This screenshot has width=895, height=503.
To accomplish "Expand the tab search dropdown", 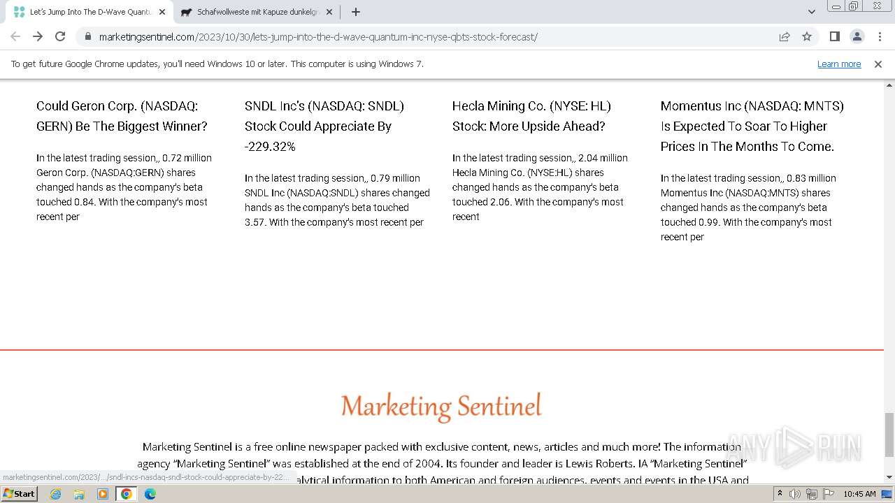I will tap(811, 12).
